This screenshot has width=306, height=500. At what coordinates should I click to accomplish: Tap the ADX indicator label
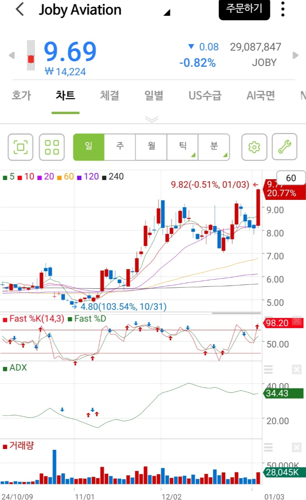pos(15,368)
